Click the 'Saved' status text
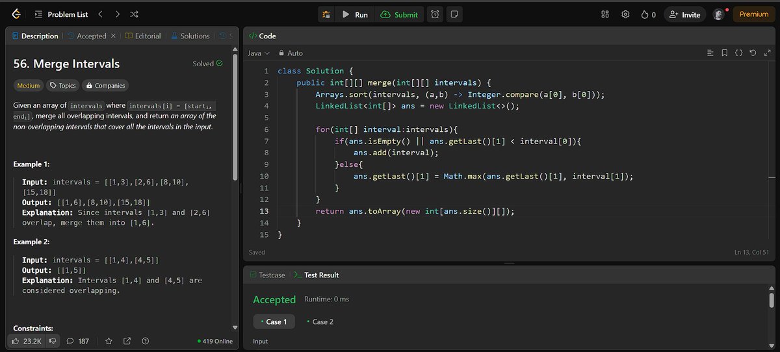 [x=257, y=252]
